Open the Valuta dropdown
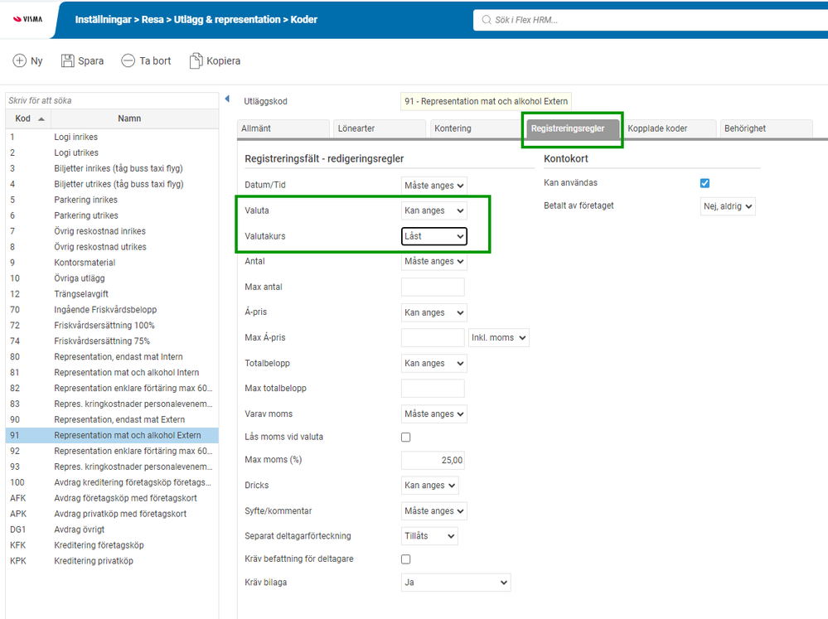The image size is (828, 619). pos(434,210)
